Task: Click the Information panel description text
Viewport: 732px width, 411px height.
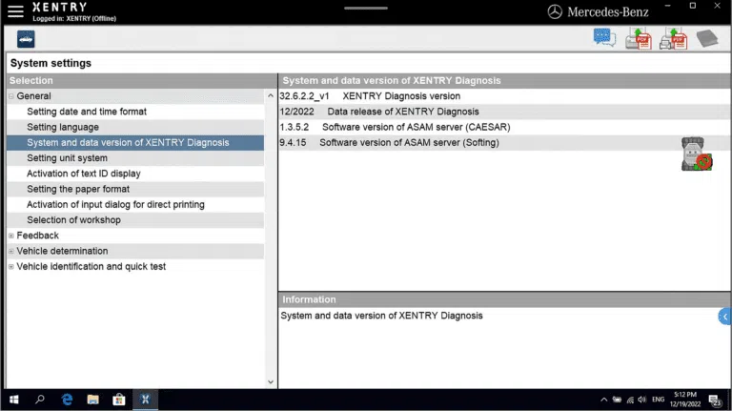Action: [x=381, y=316]
